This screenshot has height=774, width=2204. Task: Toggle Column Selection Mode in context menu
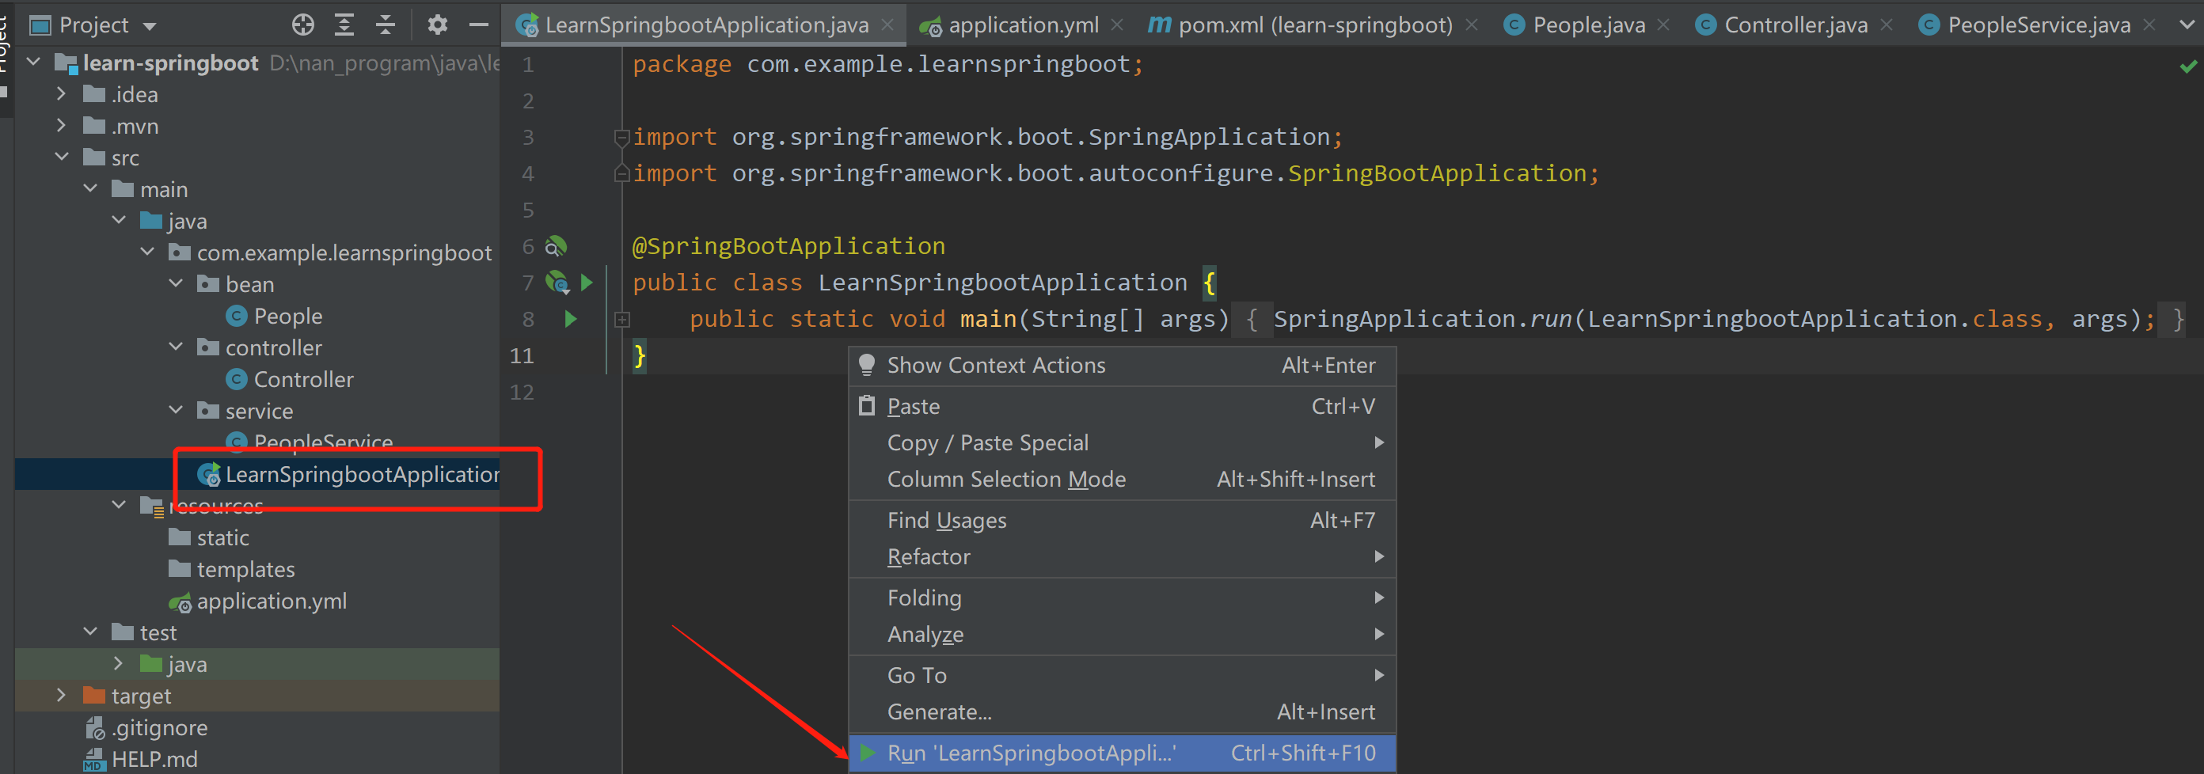pyautogui.click(x=1005, y=479)
